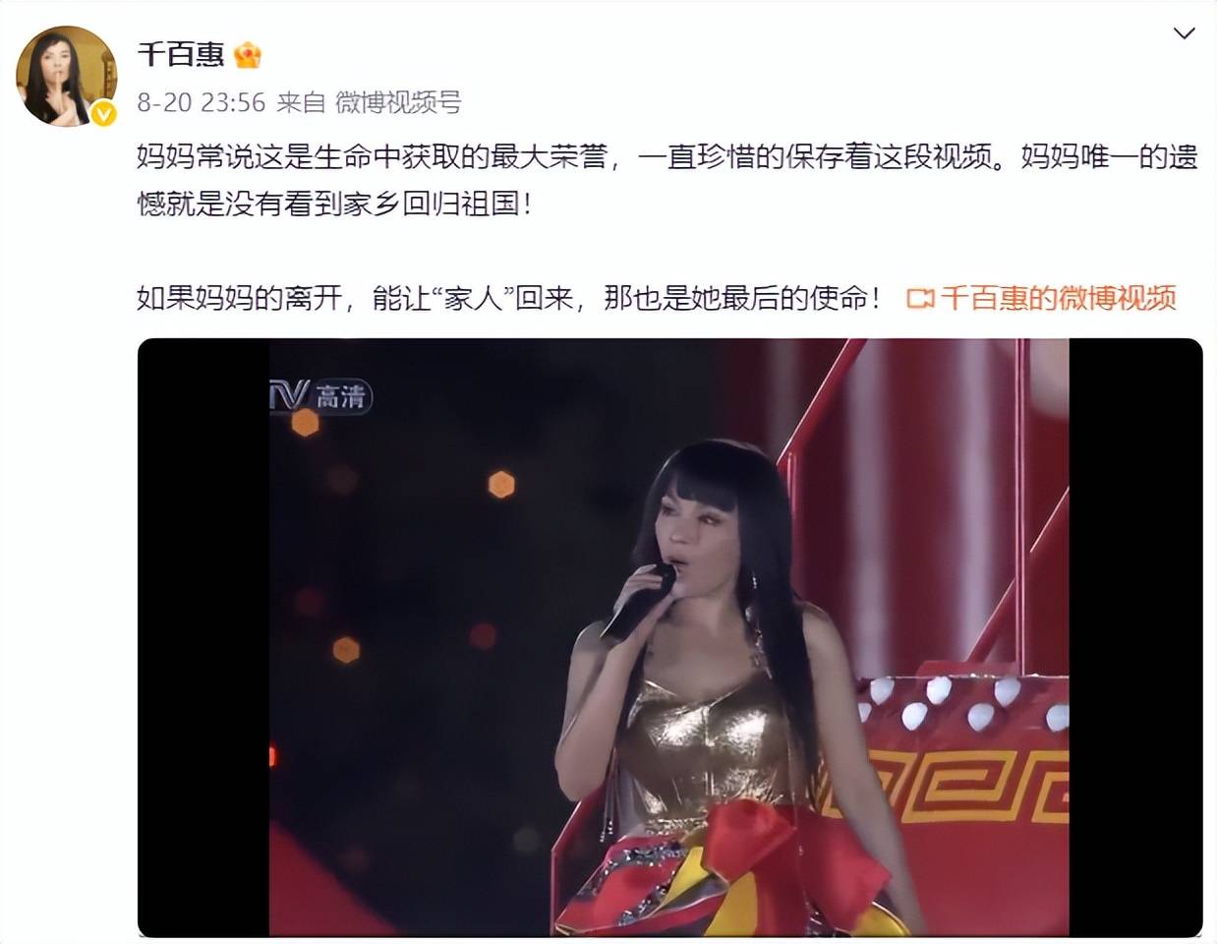Open the 千百惠的微博视频 link
Viewport: 1217px width, 944px height.
coord(1058,298)
